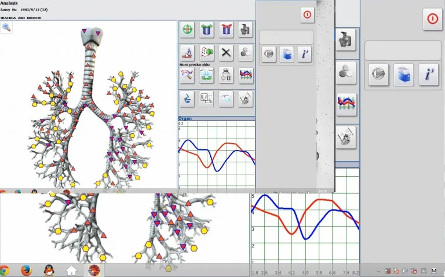This screenshot has width=445, height=277.
Task: Click the magnifying glass zoom icon above lungs
Action: click(x=6, y=27)
